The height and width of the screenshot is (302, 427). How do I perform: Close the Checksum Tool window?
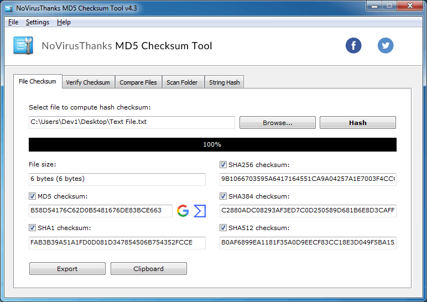[x=410, y=6]
